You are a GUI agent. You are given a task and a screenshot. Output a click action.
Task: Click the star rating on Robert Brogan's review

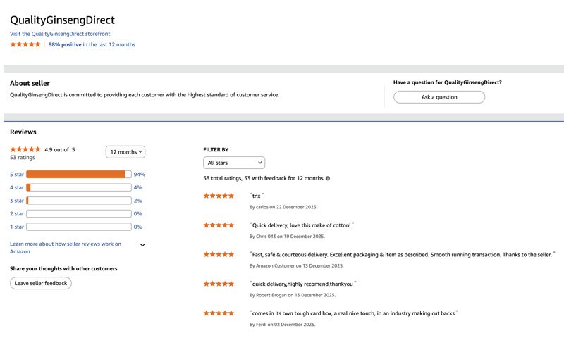[219, 284]
